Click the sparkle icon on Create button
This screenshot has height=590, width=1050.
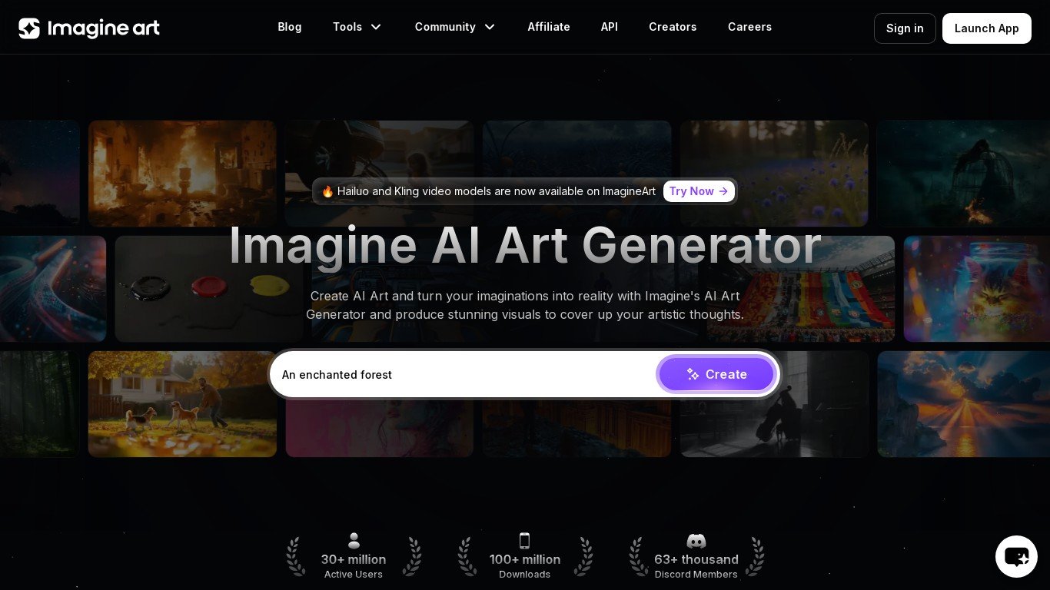(693, 374)
